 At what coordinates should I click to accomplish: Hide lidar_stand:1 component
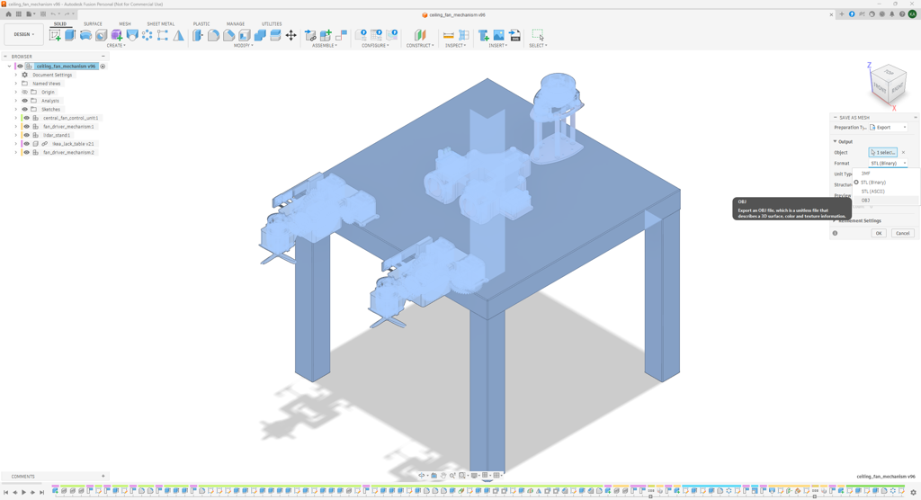tap(26, 135)
